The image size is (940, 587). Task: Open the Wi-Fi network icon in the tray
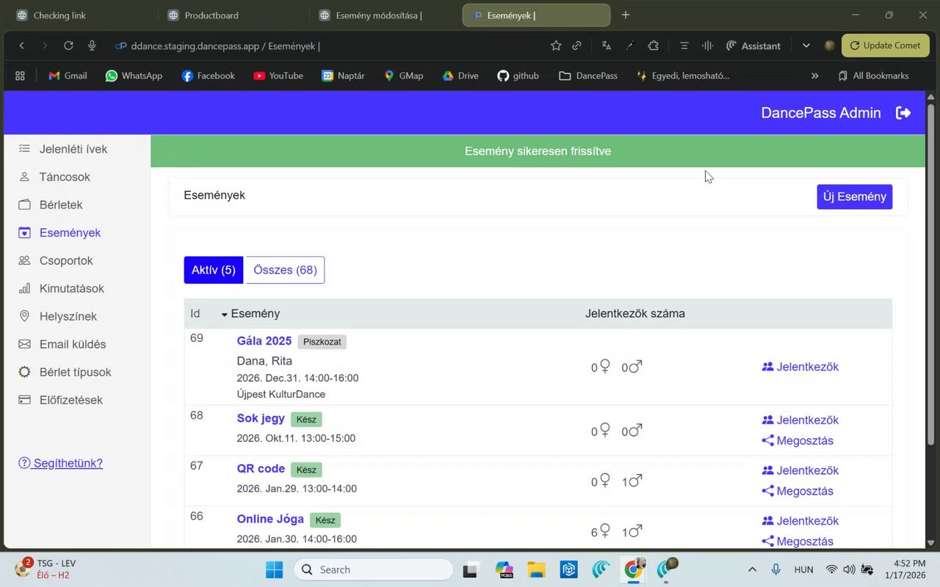pyautogui.click(x=831, y=569)
